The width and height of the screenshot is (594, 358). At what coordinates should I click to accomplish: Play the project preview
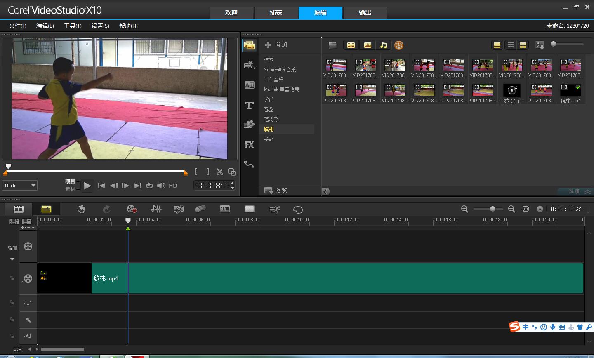coord(87,186)
